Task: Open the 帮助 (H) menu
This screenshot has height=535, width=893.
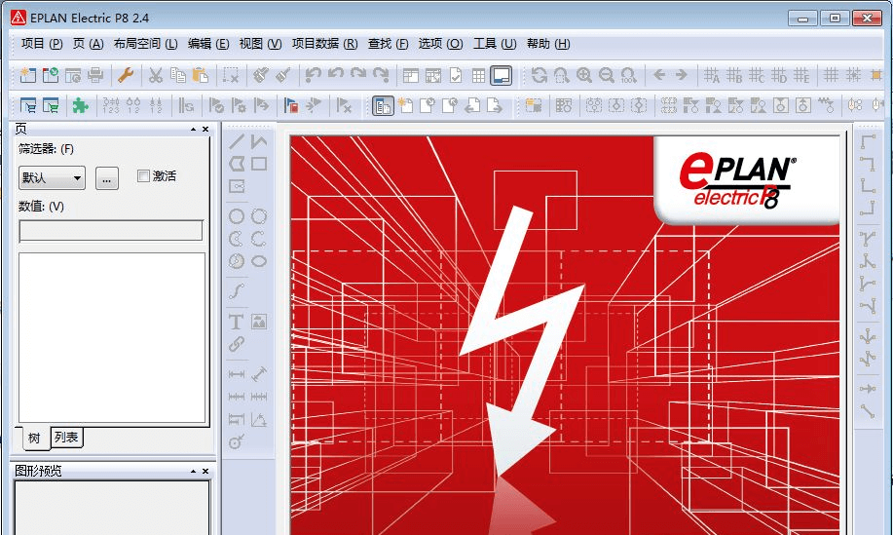Action: click(548, 44)
